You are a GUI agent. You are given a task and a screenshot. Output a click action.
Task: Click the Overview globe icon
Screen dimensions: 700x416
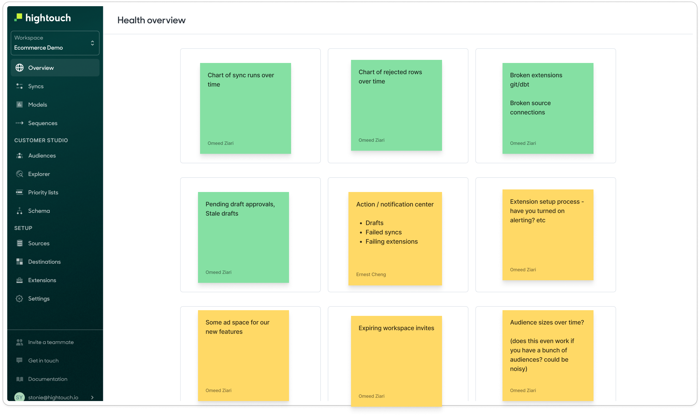[19, 68]
